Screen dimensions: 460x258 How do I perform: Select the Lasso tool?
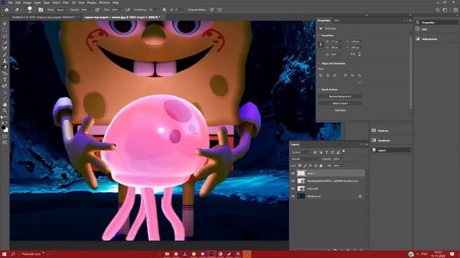point(5,36)
